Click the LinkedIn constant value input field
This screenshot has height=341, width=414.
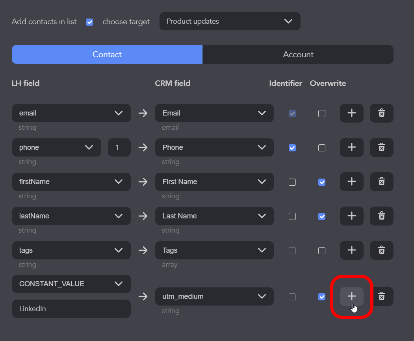(x=71, y=309)
